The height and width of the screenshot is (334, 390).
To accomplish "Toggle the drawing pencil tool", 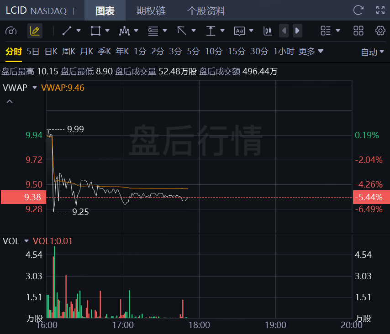I will (x=35, y=31).
